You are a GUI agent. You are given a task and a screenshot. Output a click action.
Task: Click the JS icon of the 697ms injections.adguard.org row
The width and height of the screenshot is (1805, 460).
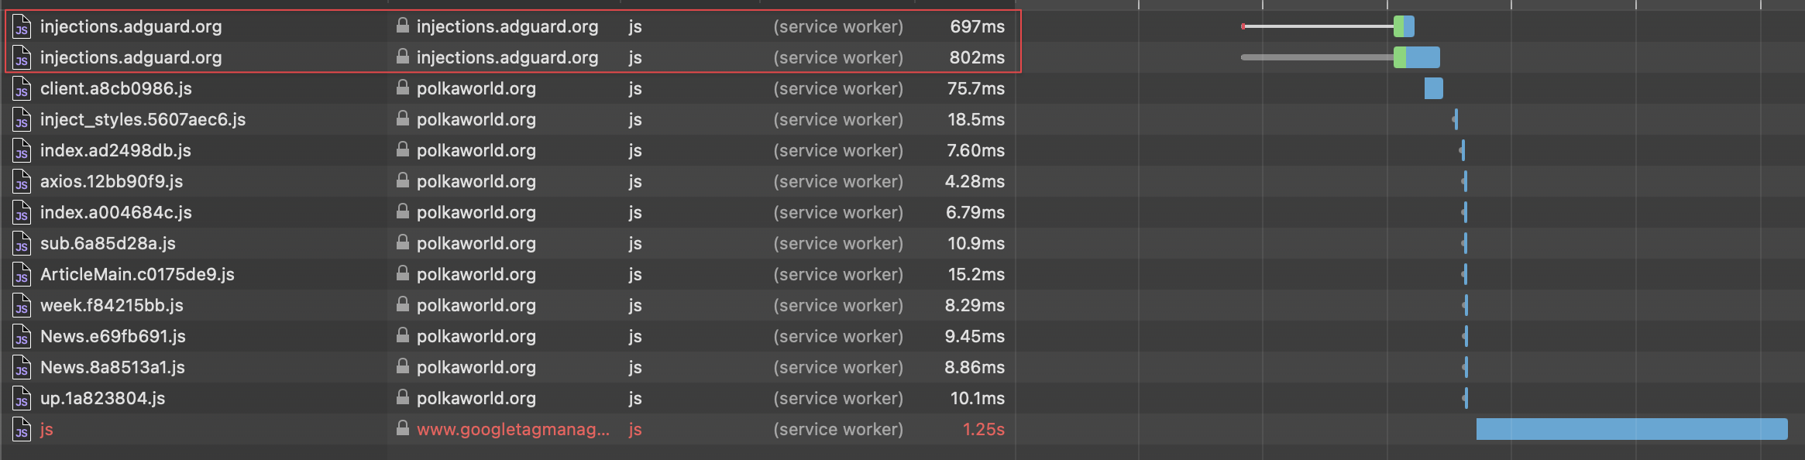point(22,27)
